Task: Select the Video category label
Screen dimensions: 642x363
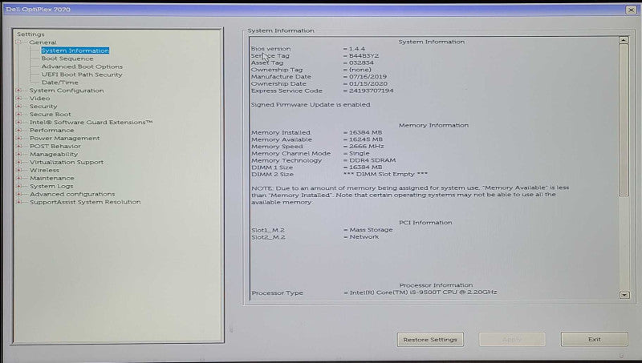Action: point(39,98)
